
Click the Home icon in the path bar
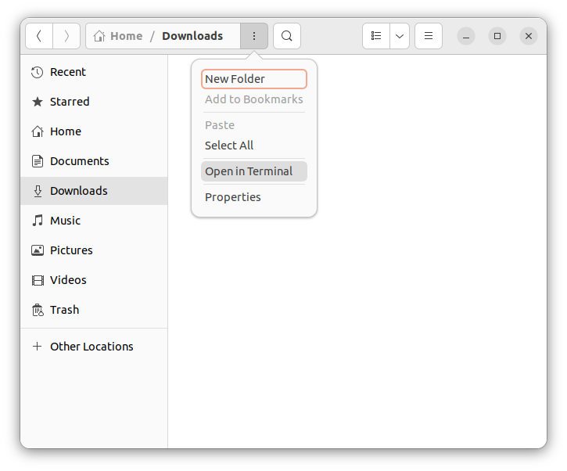point(99,36)
